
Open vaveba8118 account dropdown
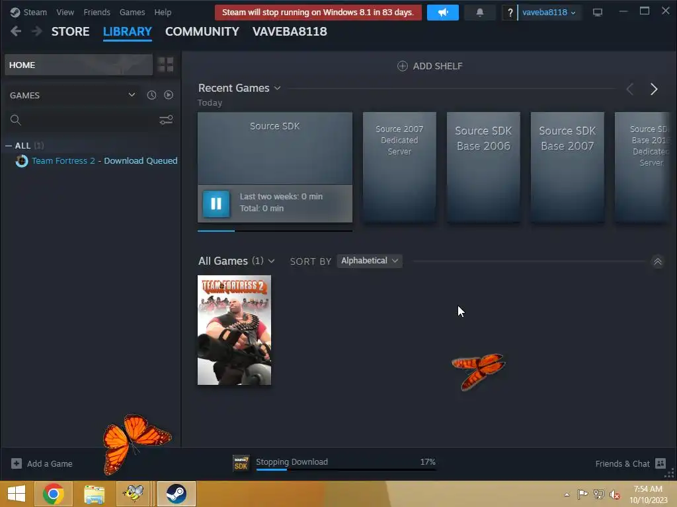click(x=549, y=12)
